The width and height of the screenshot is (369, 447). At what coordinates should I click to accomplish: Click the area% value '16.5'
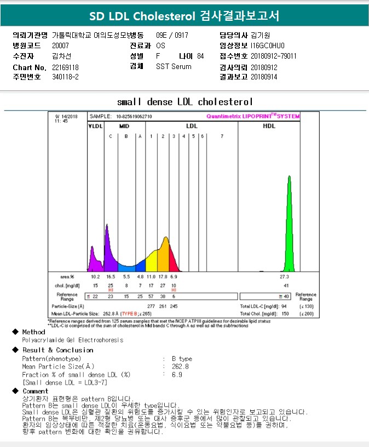[111, 277]
